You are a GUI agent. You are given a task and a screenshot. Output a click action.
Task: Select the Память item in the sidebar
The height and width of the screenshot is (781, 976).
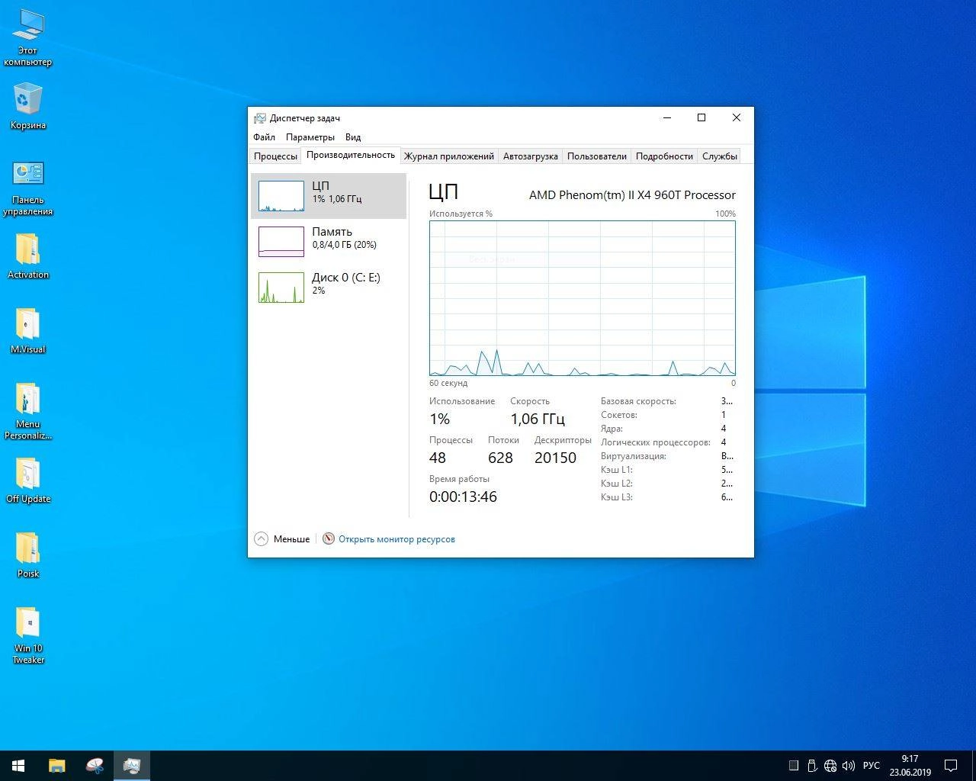pyautogui.click(x=329, y=242)
